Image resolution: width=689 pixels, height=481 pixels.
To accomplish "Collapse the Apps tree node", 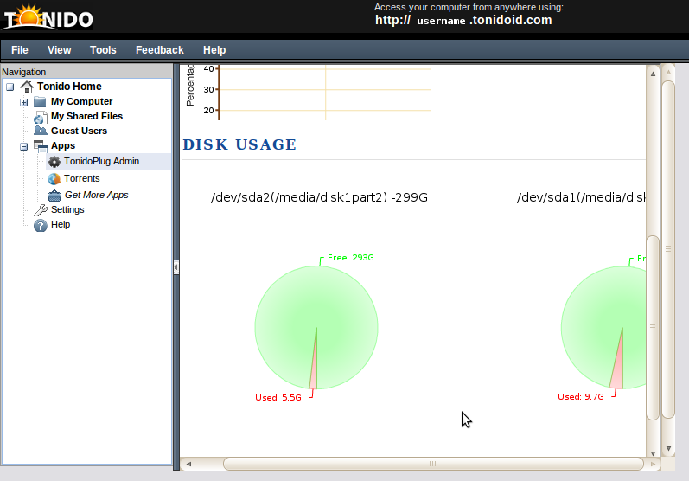I will point(24,146).
